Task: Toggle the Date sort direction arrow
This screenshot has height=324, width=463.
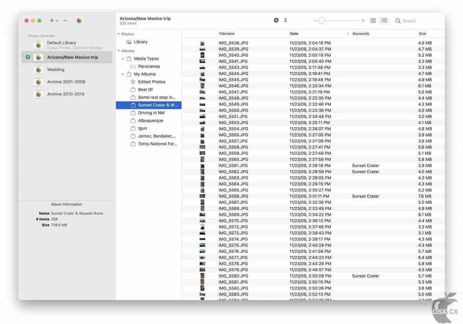Action: tap(348, 34)
